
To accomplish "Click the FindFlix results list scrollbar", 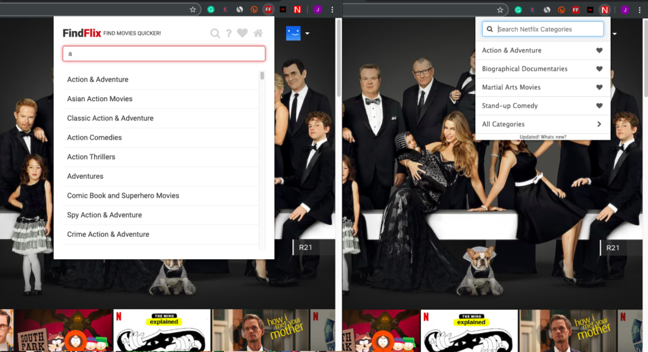I will pos(262,76).
